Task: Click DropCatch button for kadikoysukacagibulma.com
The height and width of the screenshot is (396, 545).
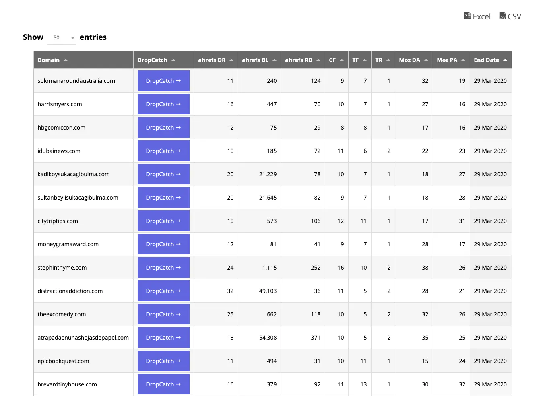Action: (163, 174)
